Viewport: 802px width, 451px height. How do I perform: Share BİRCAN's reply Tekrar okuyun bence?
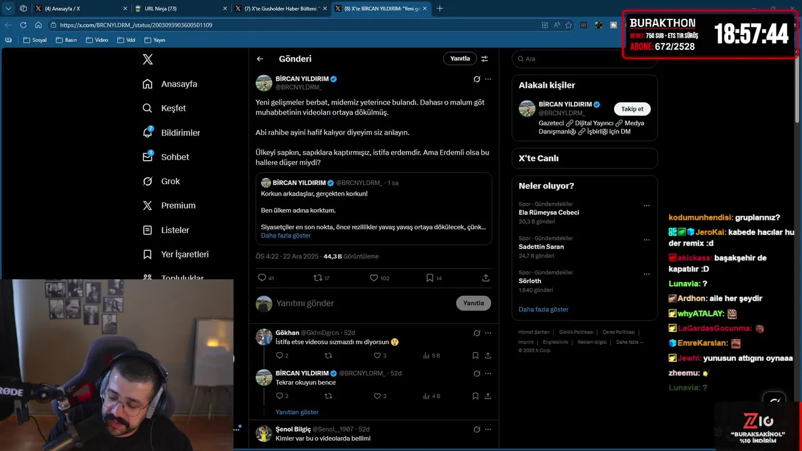(x=488, y=397)
